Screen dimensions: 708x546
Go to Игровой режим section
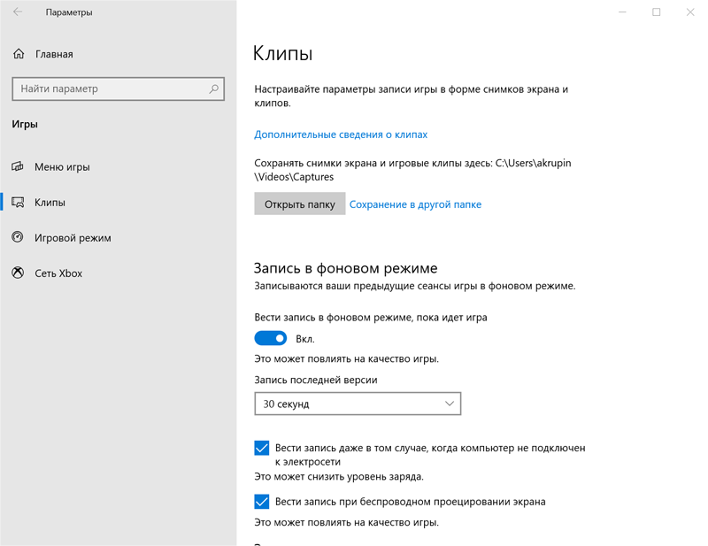(x=73, y=238)
